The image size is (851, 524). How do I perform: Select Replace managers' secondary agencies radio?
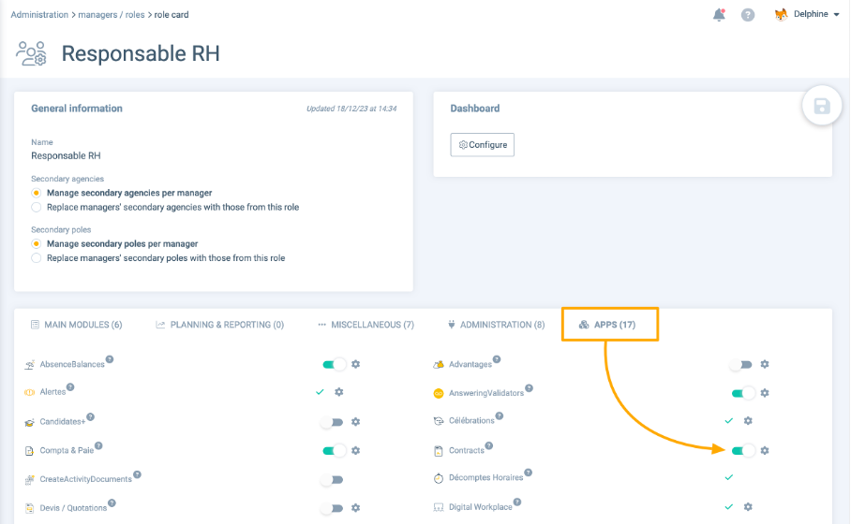(x=37, y=207)
